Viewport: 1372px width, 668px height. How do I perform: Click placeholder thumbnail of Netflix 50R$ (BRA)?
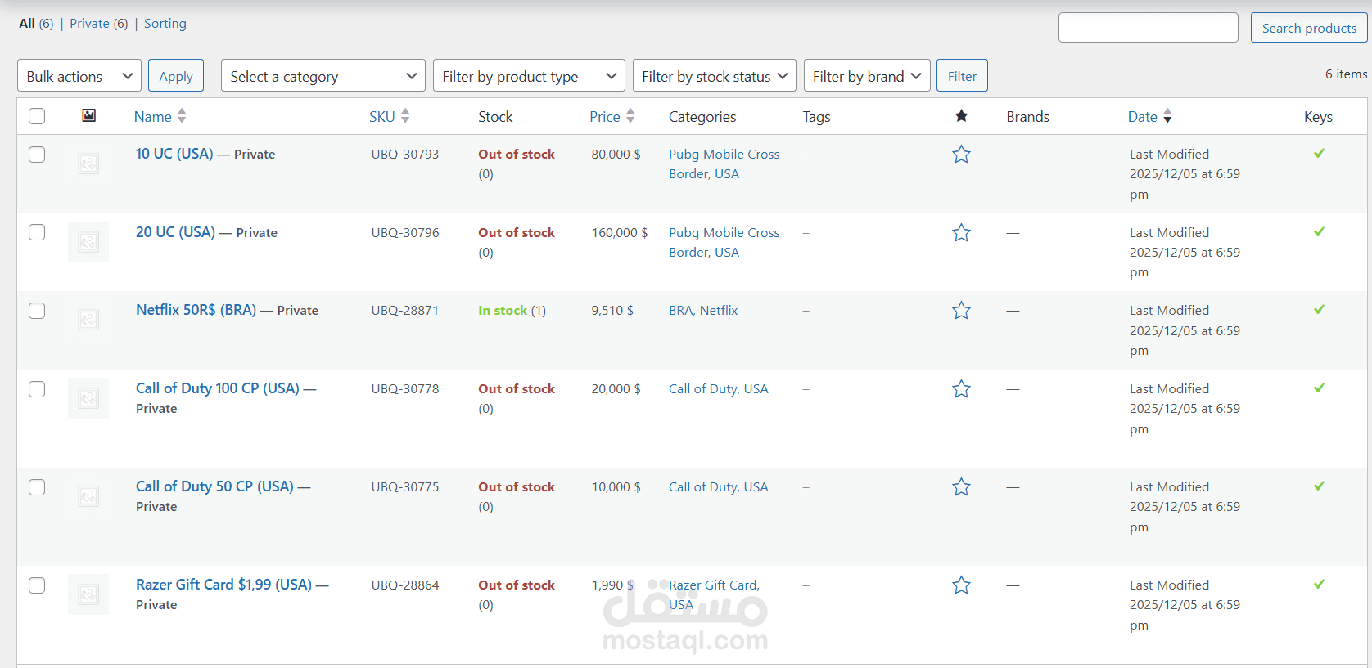tap(88, 320)
